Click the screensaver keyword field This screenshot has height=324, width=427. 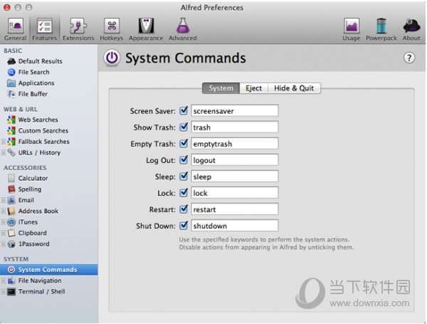(234, 110)
